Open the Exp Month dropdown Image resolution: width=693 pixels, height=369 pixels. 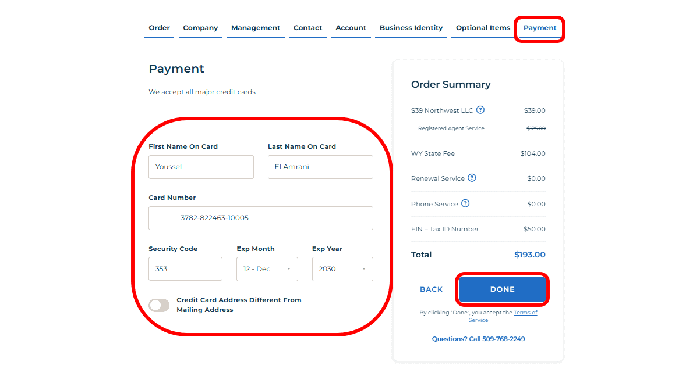pos(267,269)
